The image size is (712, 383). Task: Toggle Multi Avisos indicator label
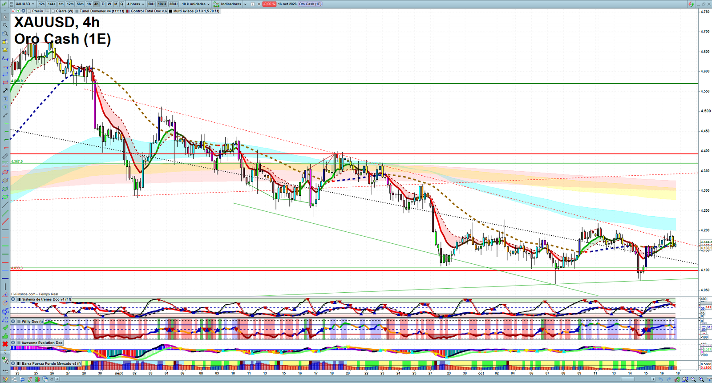(194, 11)
